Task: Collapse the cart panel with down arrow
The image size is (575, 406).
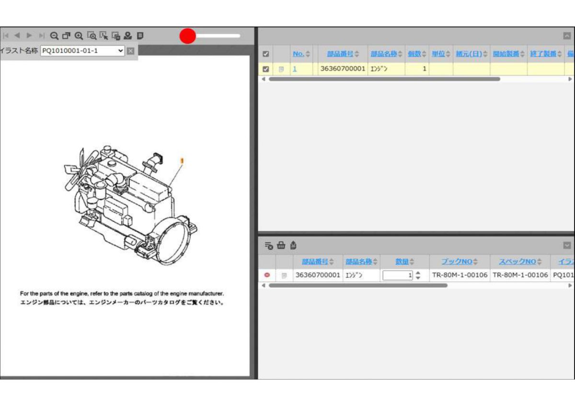Action: (567, 246)
